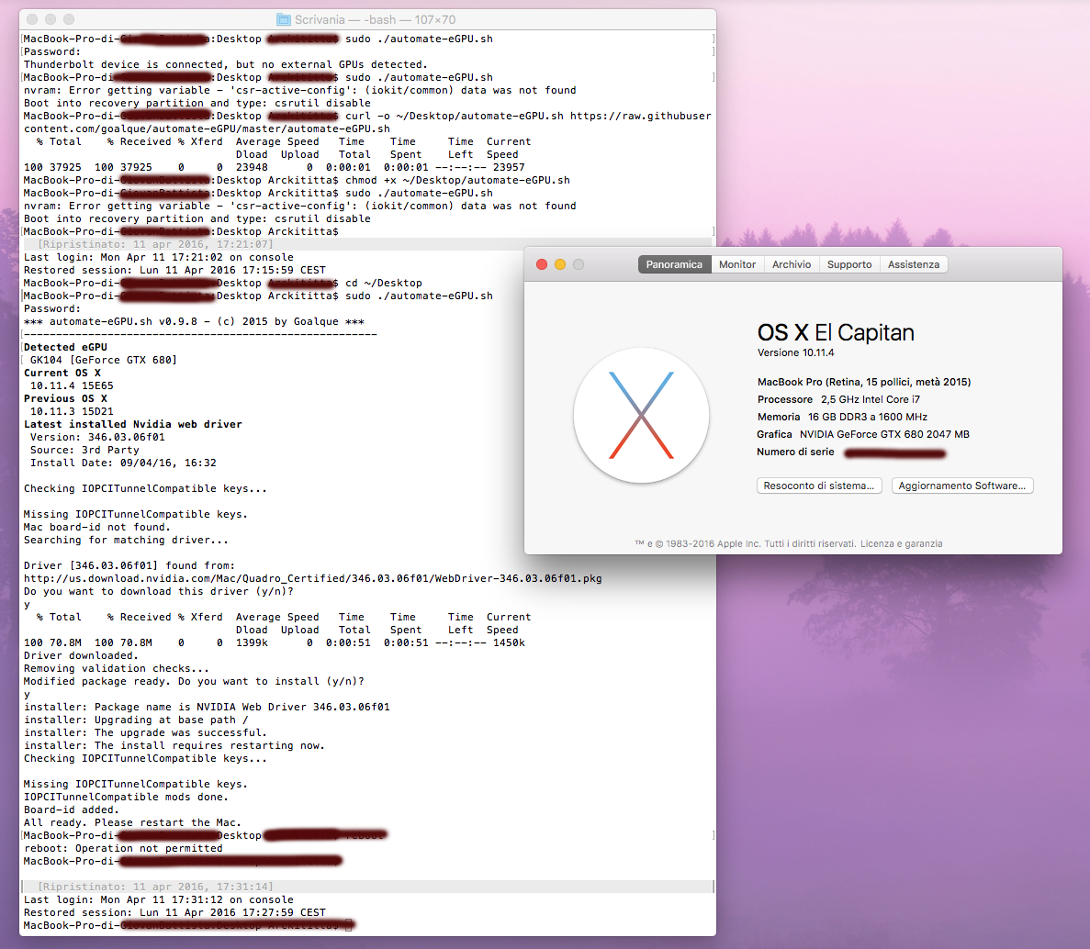Click 'OS X El Capitan' heading

click(836, 333)
